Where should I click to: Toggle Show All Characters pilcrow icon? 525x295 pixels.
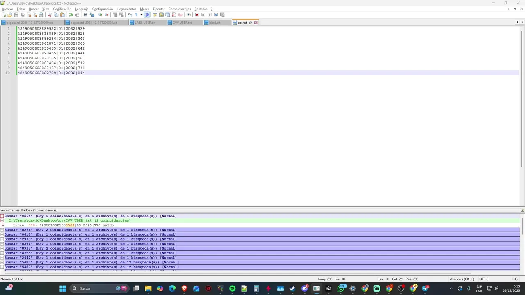tap(136, 15)
